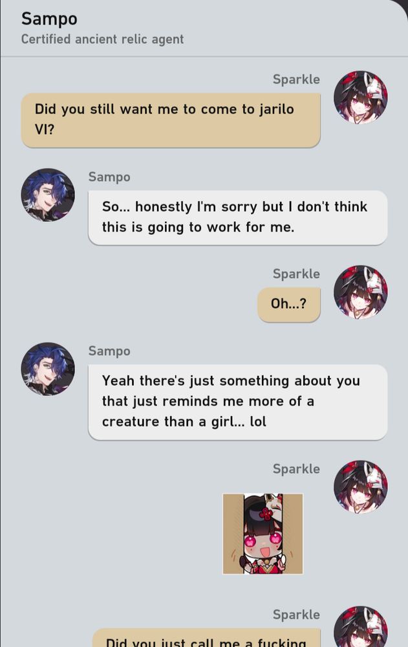Viewport: 408px width, 647px height.
Task: Select the 'Did you still want me' message bubble
Action: coord(171,120)
